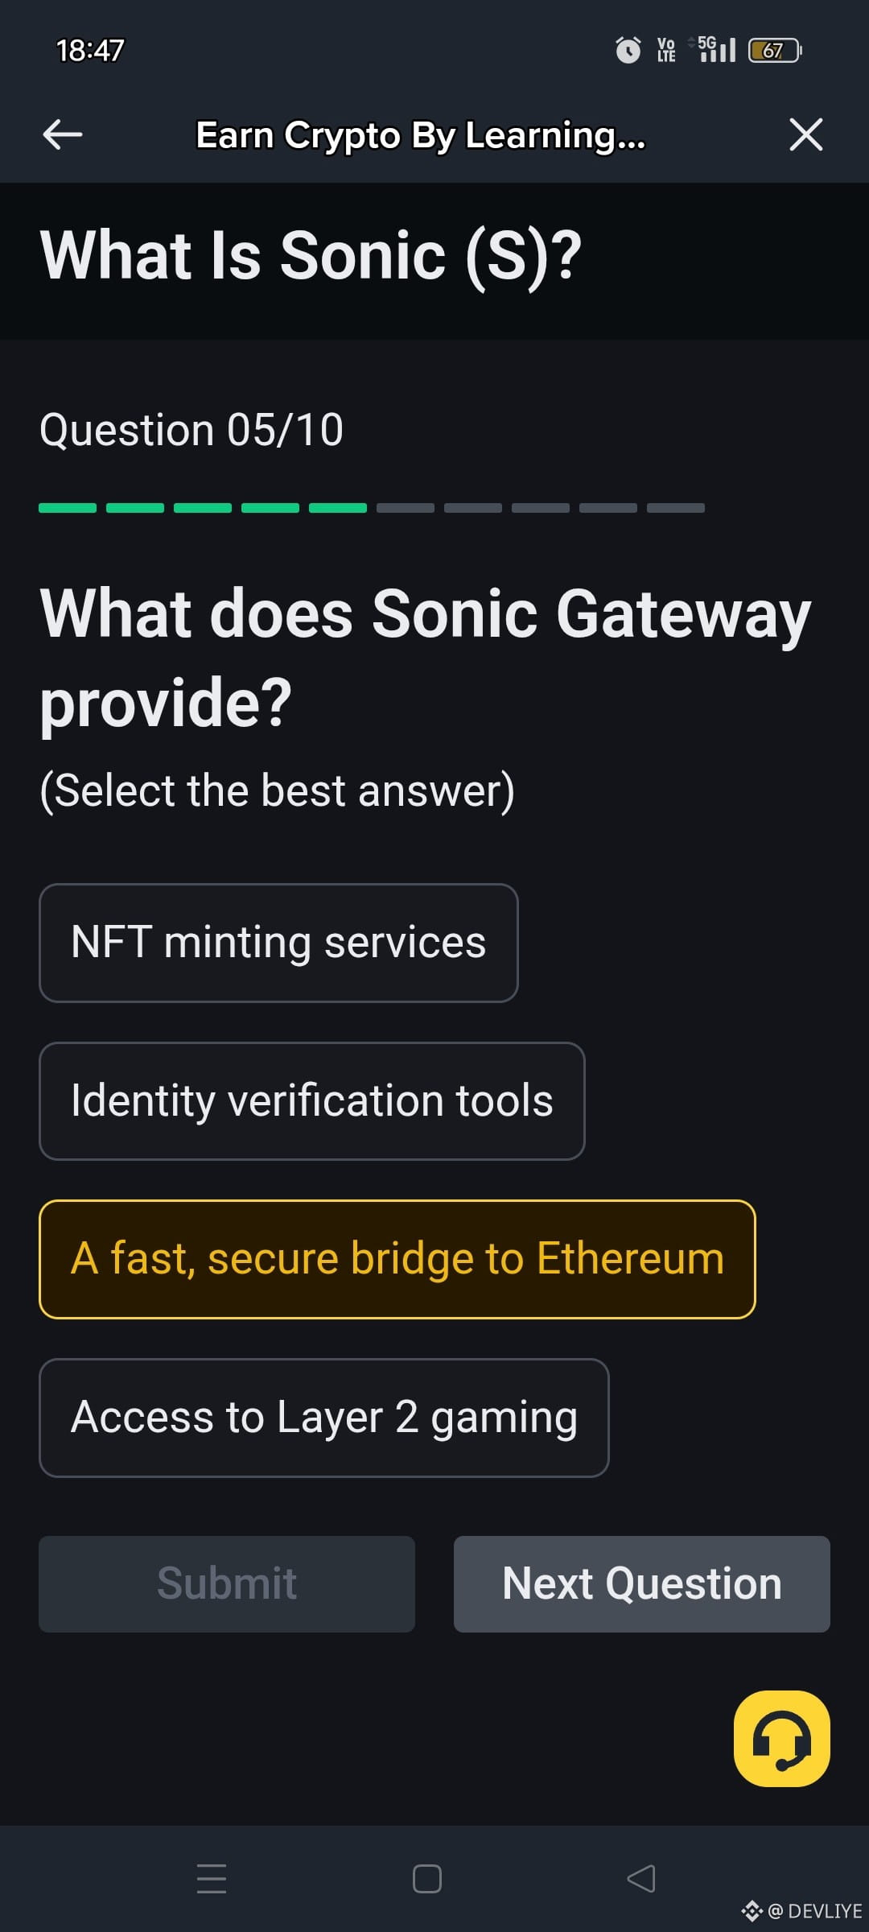Tap the battery indicator showing 67
The image size is (869, 1932).
[775, 51]
